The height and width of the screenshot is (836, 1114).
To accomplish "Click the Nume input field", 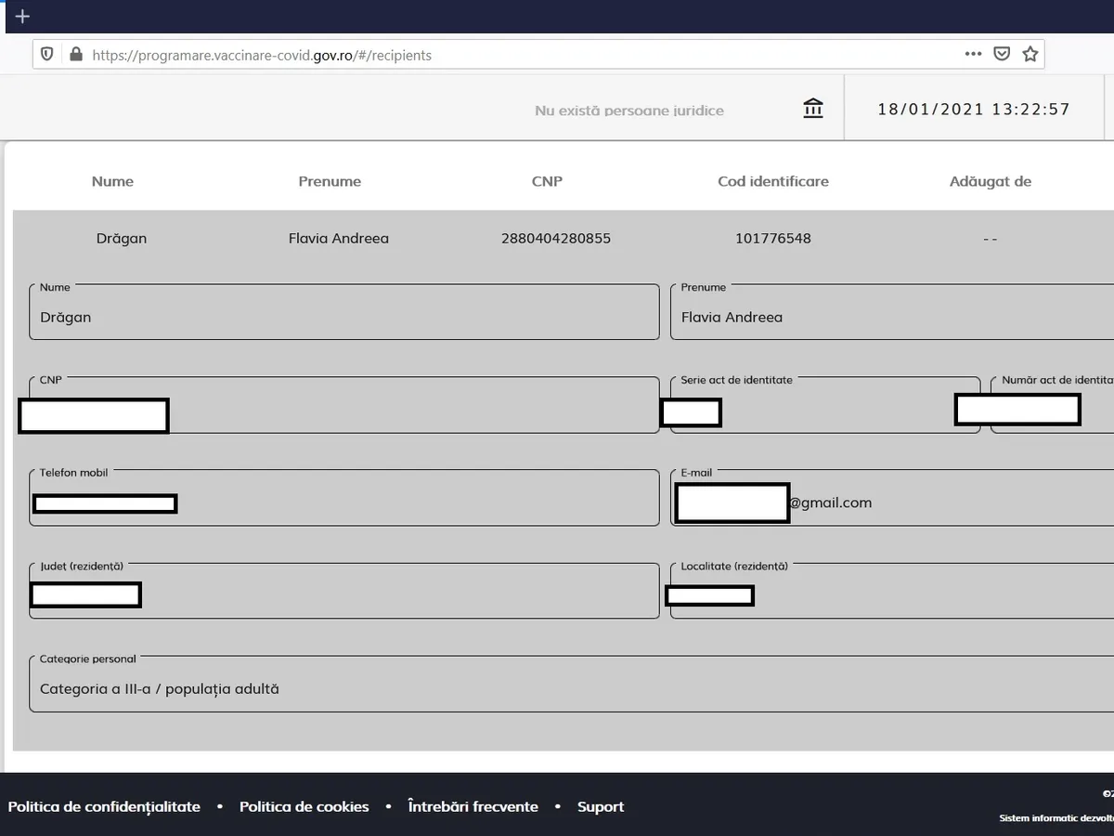I will click(343, 317).
